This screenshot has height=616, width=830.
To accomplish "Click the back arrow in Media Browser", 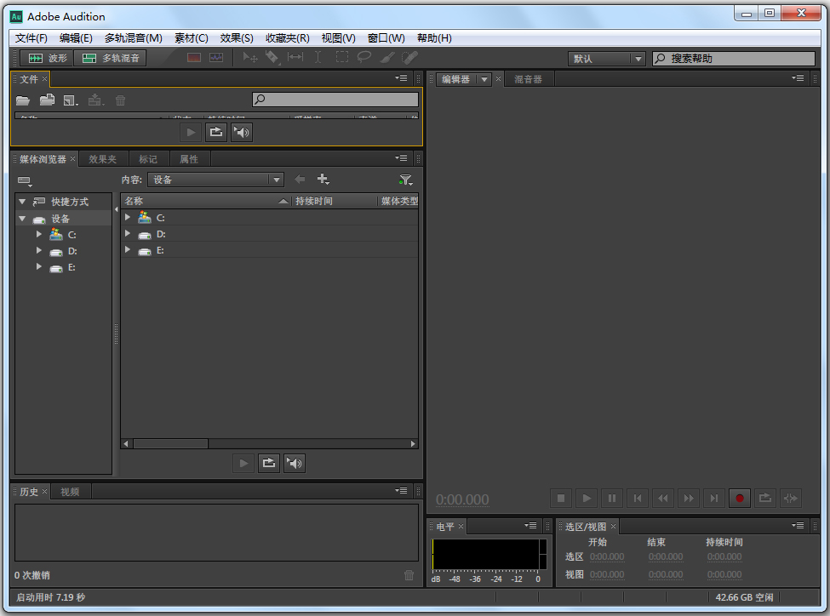I will tap(300, 180).
